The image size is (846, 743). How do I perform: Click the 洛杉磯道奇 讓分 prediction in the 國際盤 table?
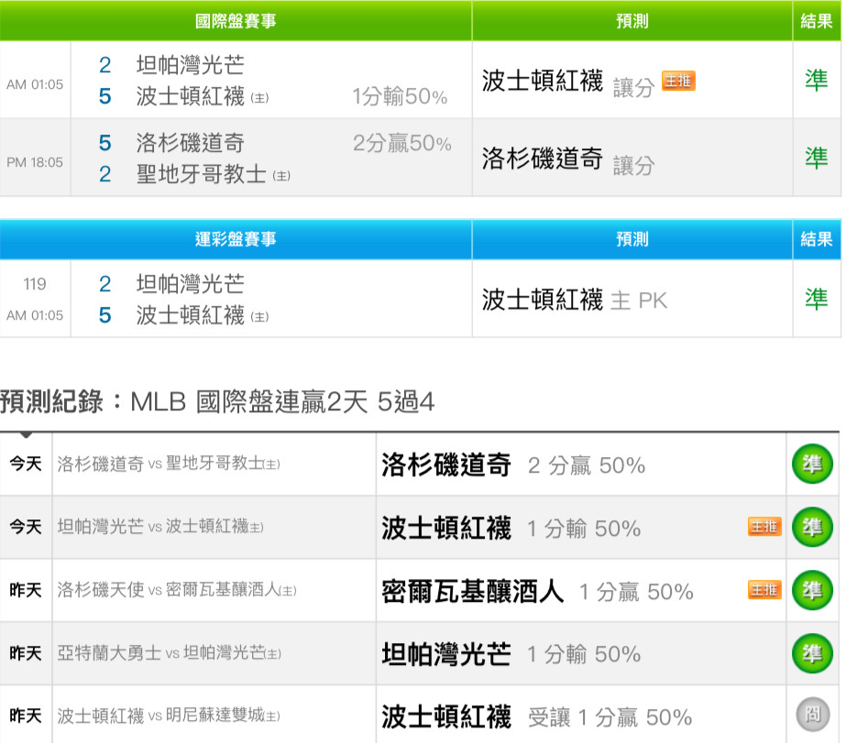coord(567,160)
